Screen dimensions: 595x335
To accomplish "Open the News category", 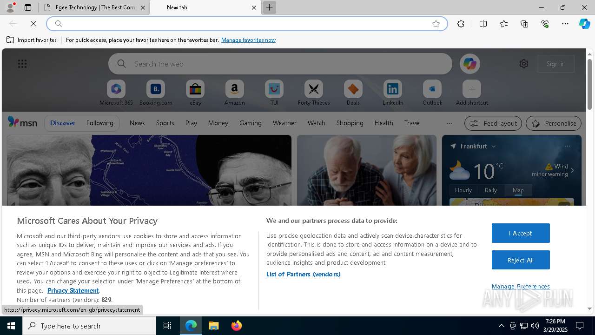I will [x=137, y=123].
